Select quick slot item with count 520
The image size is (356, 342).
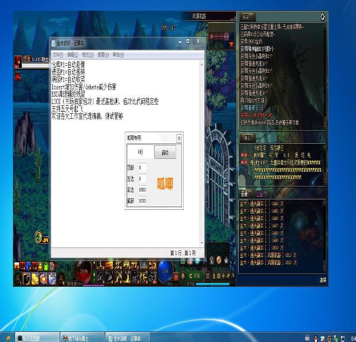click(52, 278)
